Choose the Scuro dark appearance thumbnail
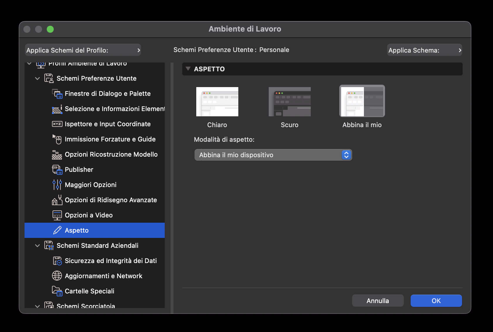Viewport: 493px width, 332px height. (289, 102)
